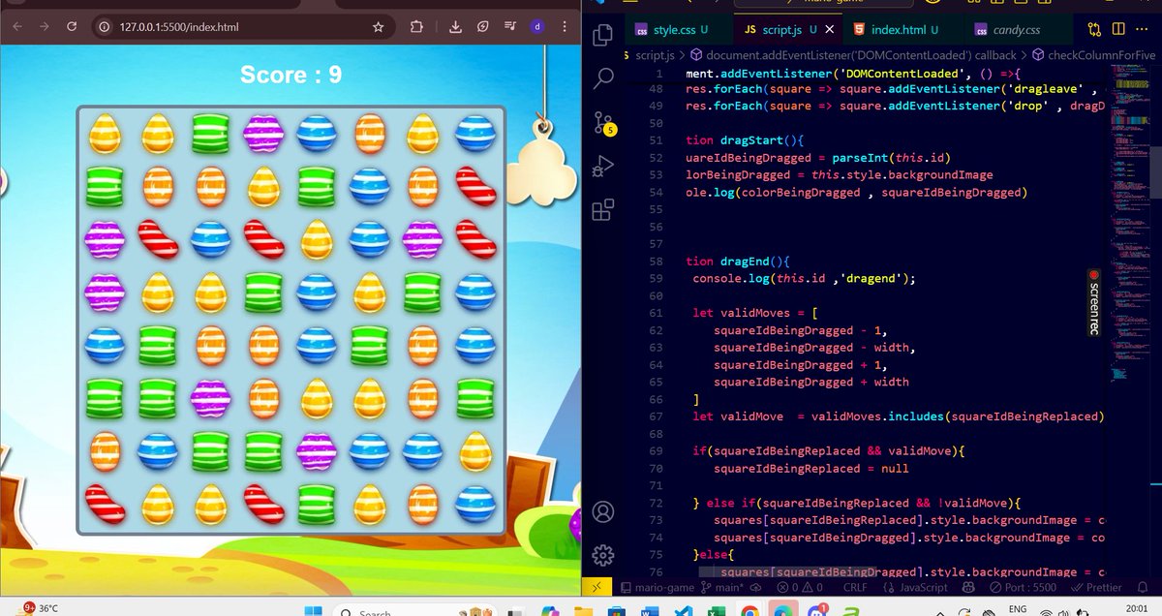Open the Chrome Extensions puzzle icon
The width and height of the screenshot is (1162, 616).
416,27
